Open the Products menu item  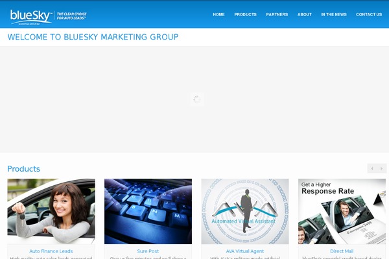pyautogui.click(x=245, y=15)
